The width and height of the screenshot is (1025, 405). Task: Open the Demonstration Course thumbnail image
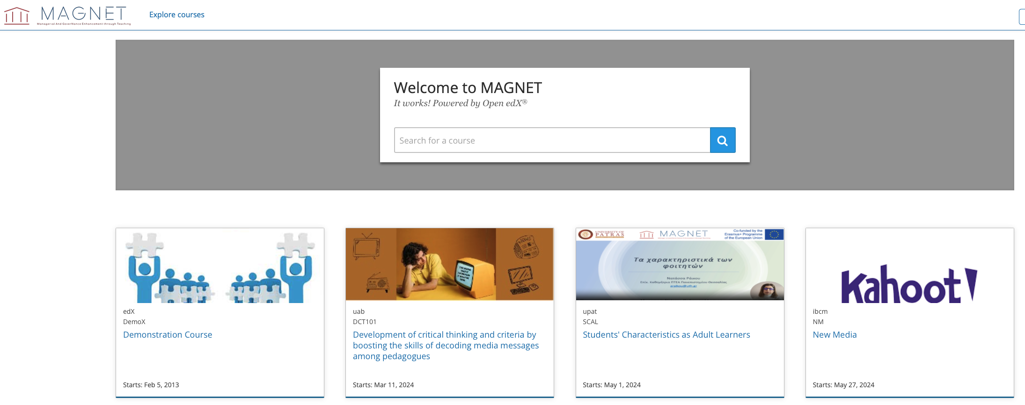click(220, 265)
